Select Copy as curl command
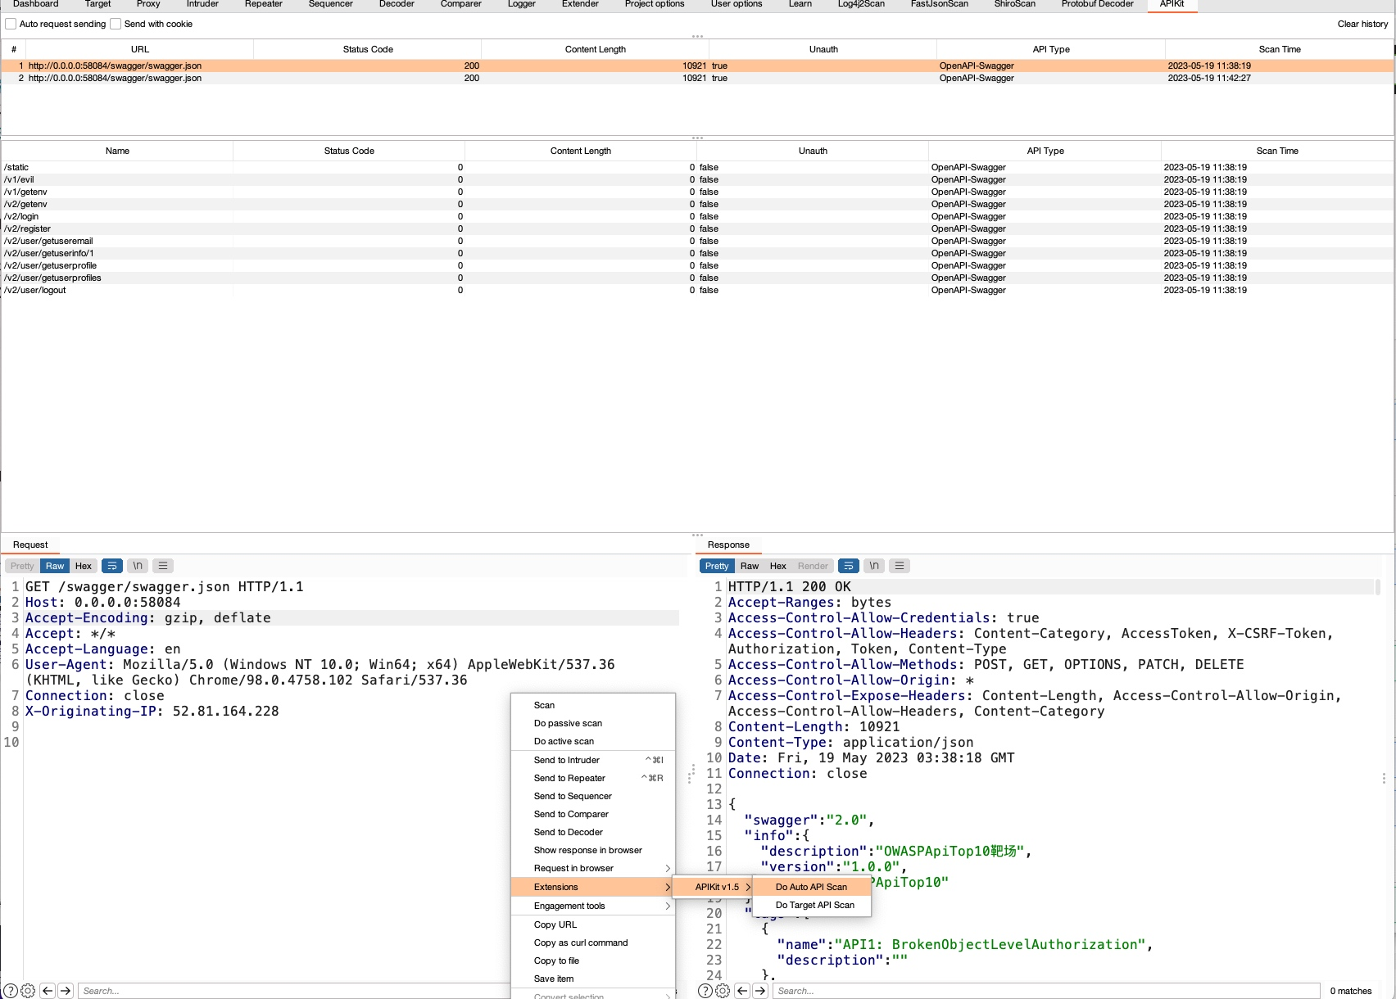The image size is (1396, 999). coord(591,942)
